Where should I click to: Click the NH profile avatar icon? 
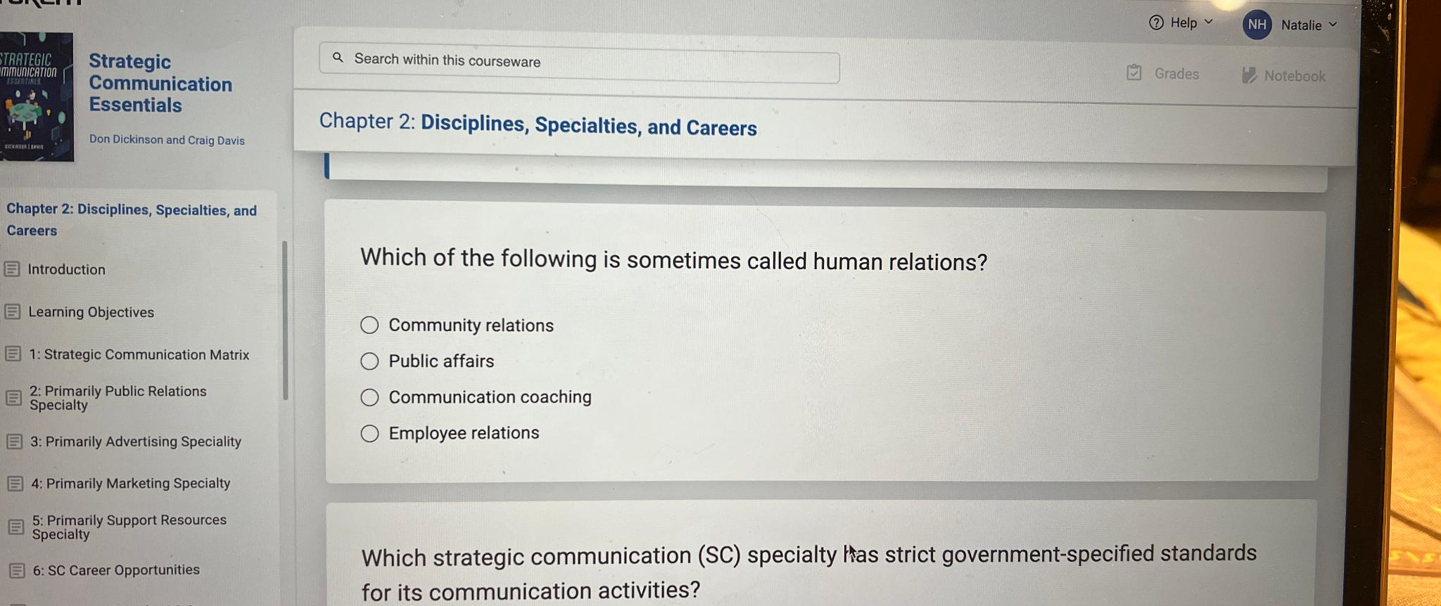[x=1257, y=25]
